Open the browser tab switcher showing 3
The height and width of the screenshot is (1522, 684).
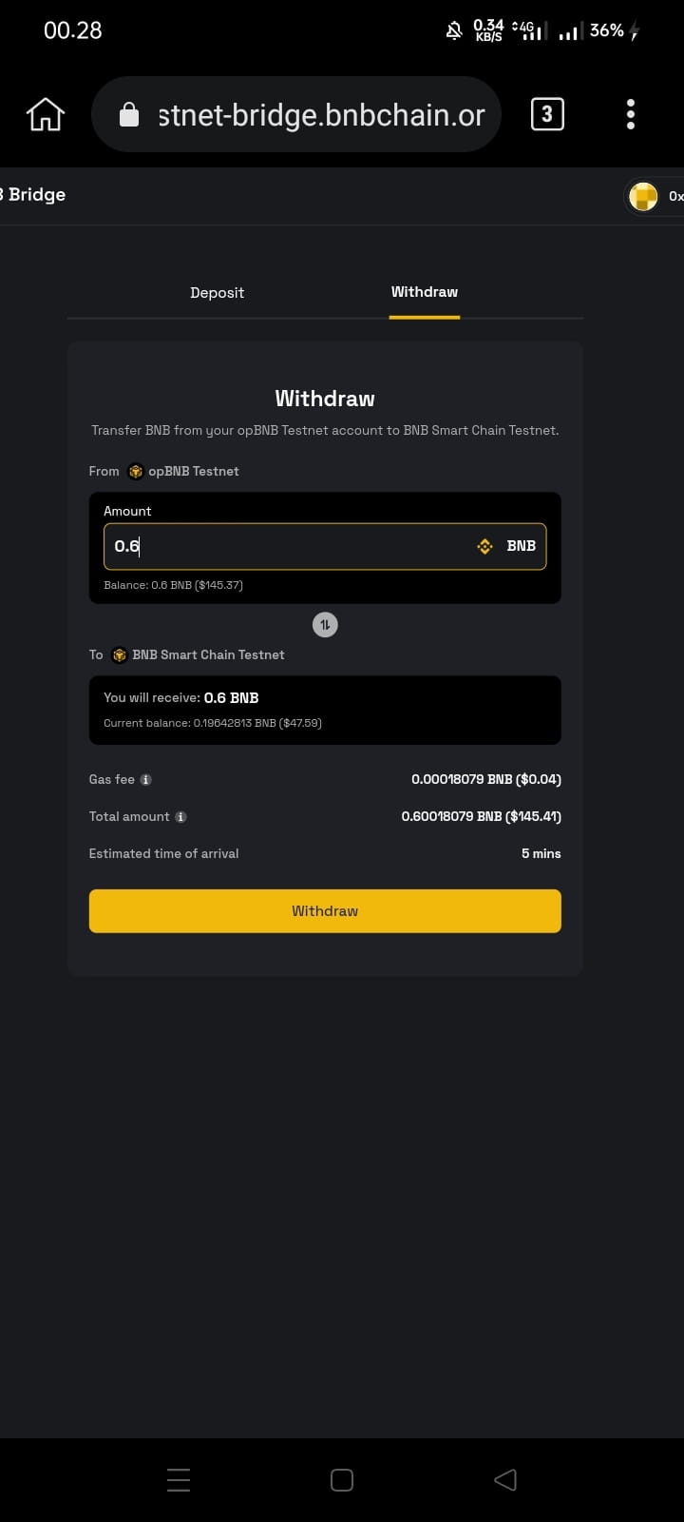(546, 115)
